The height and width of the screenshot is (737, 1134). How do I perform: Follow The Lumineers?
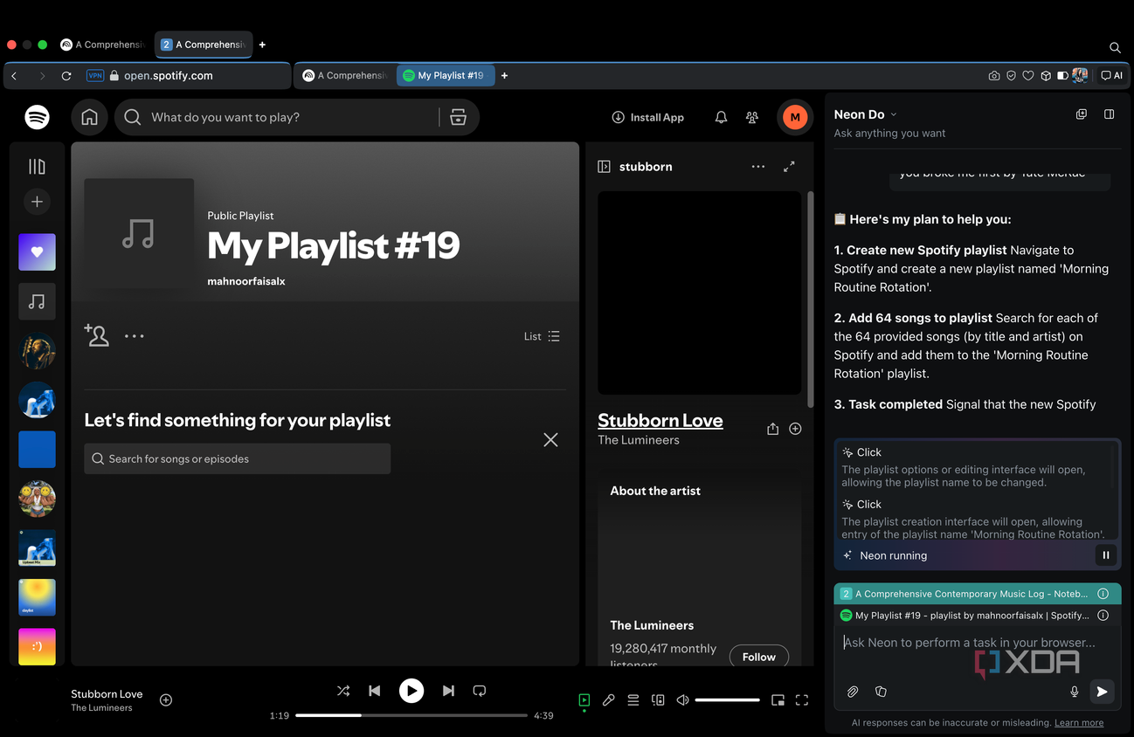pyautogui.click(x=758, y=657)
